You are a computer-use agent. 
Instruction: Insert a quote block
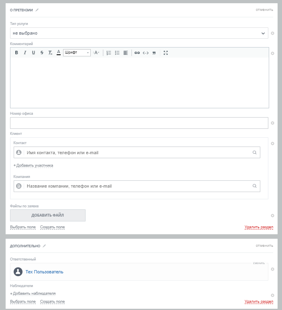[154, 53]
